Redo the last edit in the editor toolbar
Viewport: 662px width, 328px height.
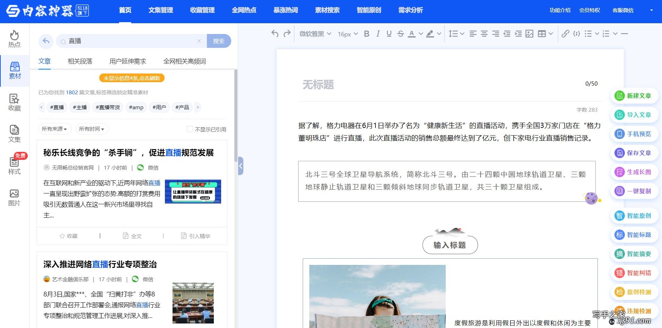coord(287,34)
